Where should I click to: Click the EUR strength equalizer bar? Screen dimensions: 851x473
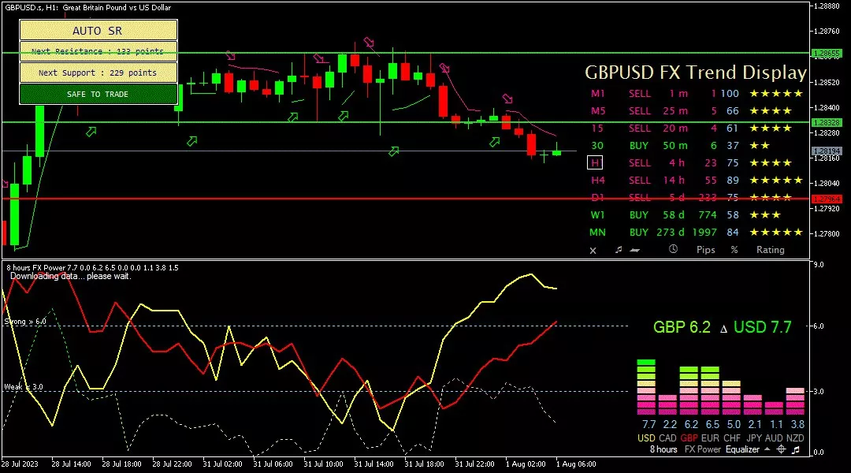pos(710,390)
